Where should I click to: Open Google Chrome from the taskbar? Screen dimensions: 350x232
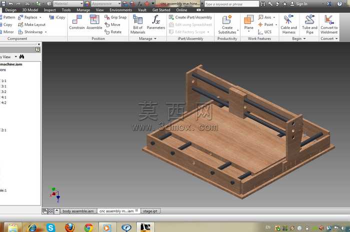[88, 228]
